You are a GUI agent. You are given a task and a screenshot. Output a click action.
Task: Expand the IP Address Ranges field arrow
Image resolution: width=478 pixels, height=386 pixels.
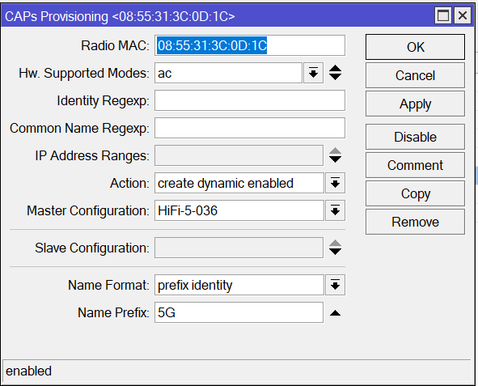335,155
